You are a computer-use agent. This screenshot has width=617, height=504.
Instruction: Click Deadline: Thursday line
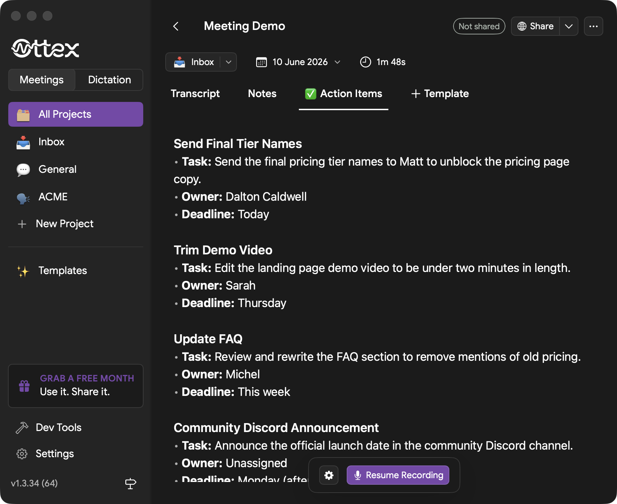point(234,303)
